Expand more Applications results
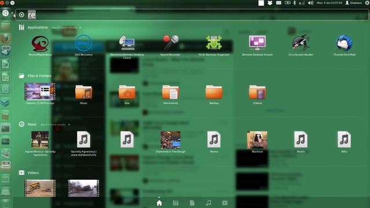The image size is (370, 208). tap(66, 28)
